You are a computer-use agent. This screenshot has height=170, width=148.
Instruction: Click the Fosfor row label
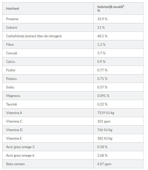click(11, 70)
